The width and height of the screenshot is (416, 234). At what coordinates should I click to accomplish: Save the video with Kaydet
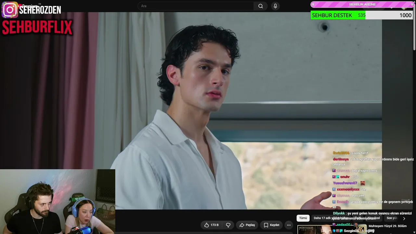[x=271, y=225]
